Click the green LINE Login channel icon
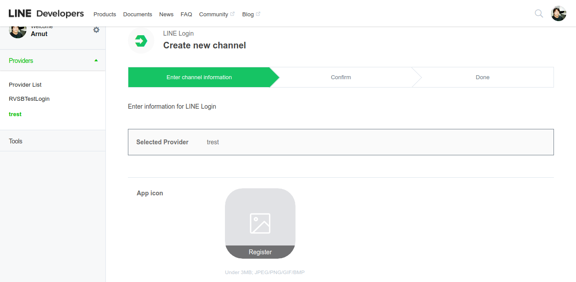The height and width of the screenshot is (282, 576). (x=141, y=41)
